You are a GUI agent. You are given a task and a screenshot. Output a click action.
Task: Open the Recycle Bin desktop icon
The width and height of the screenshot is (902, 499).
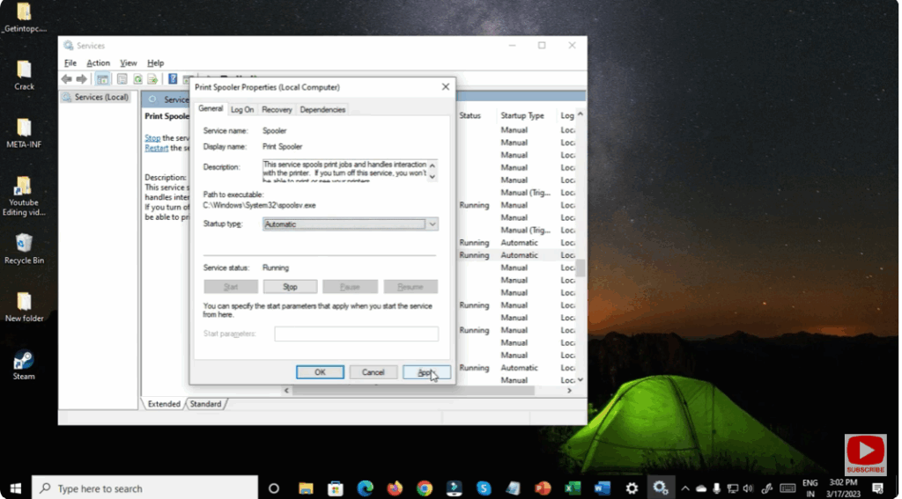[24, 245]
